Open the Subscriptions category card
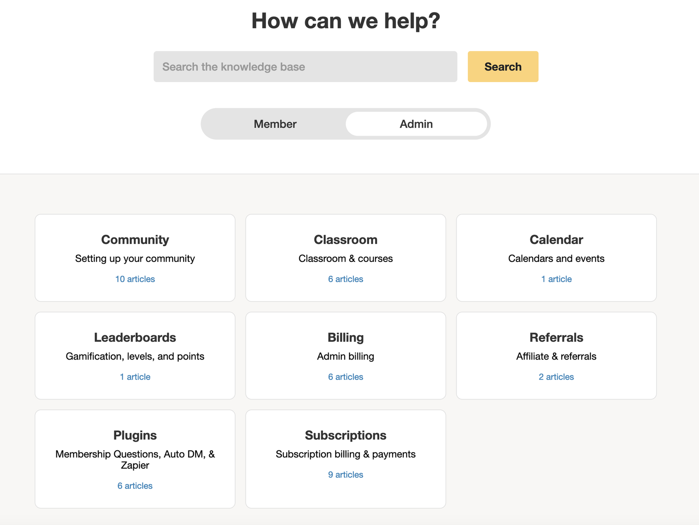Screen dimensions: 699x525 (x=345, y=435)
